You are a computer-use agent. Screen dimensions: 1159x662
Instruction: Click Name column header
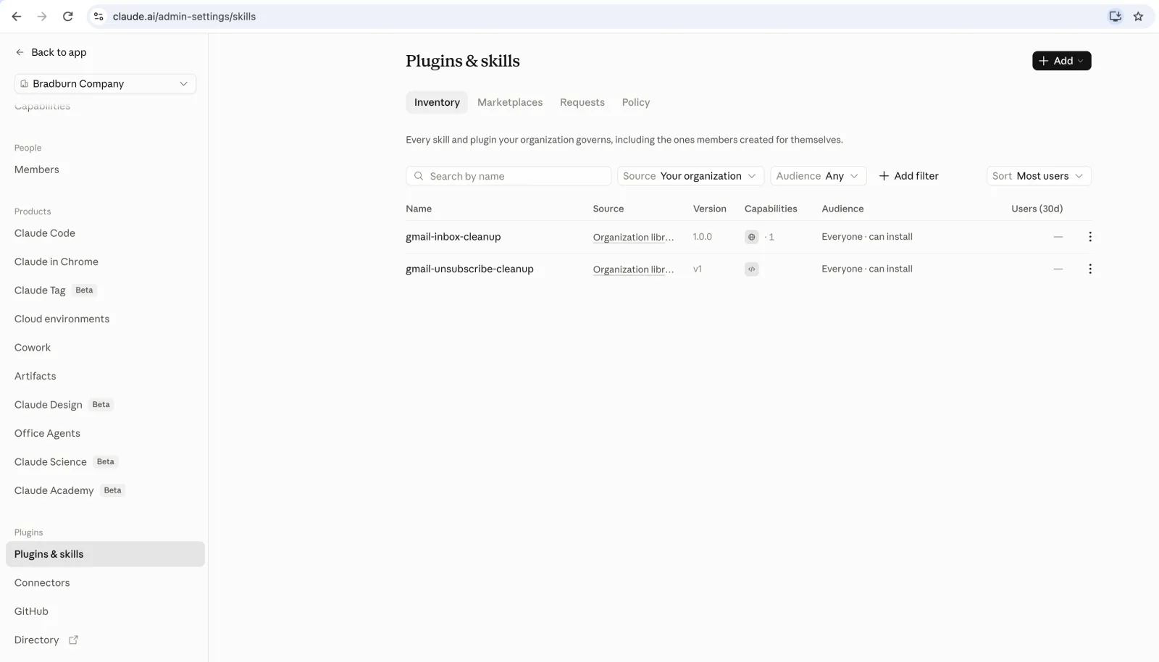[419, 209]
